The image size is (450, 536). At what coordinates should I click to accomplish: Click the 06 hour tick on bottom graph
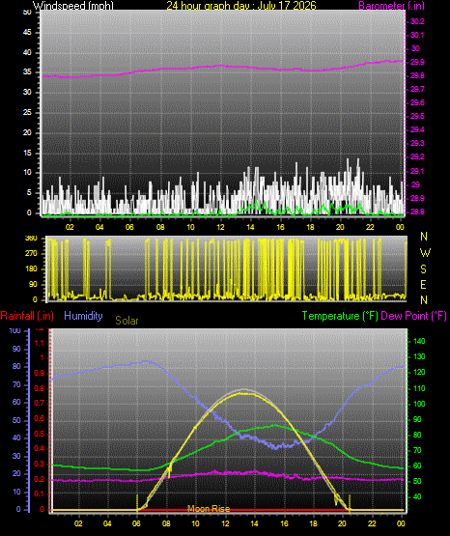[136, 523]
